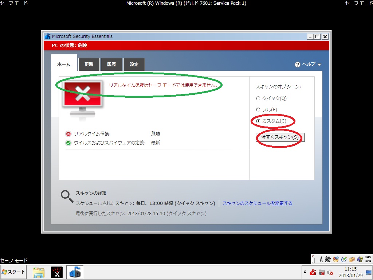
Task: Minimize the Security Essentials window
Action: click(310, 36)
